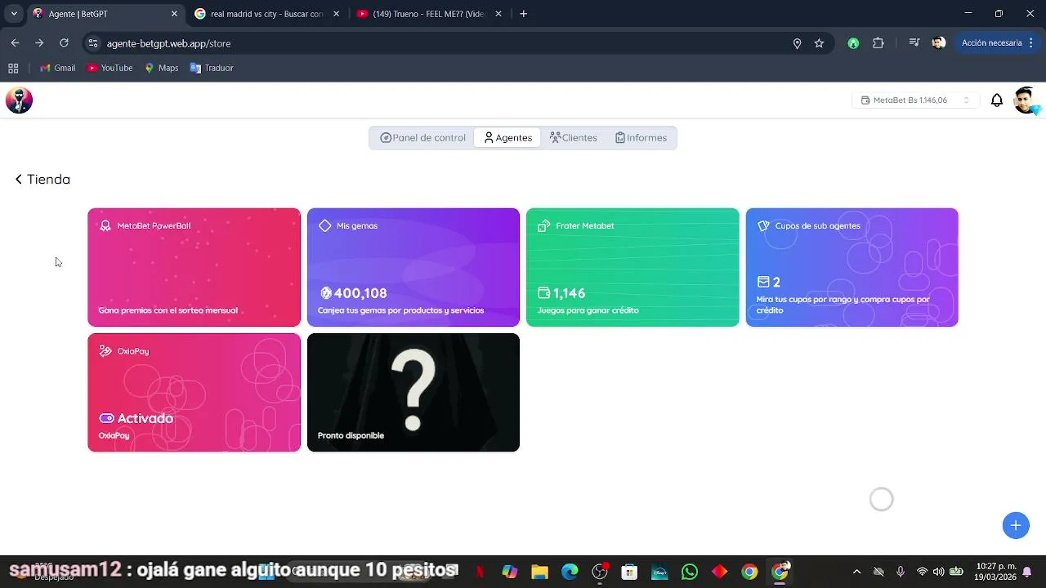Click the browser back arrow
Image resolution: width=1046 pixels, height=588 pixels.
coord(15,43)
